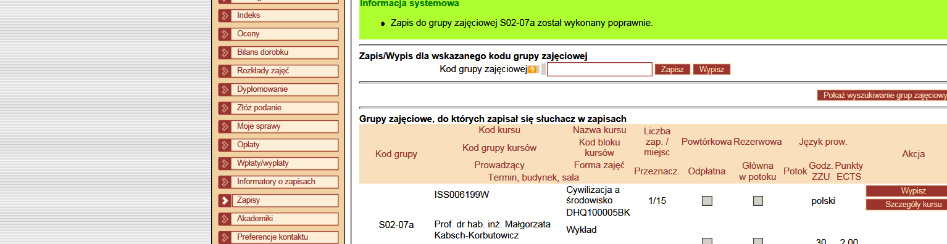Open Szczegóły kursu for Cywilizacja a środowisko
The image size is (947, 244).
click(906, 205)
